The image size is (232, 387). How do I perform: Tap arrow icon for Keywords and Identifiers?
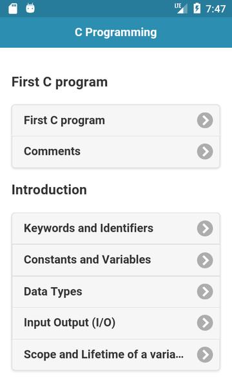pyautogui.click(x=205, y=228)
